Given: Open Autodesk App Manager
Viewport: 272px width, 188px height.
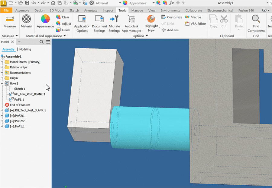Looking at the screenshot, I should click(x=131, y=24).
